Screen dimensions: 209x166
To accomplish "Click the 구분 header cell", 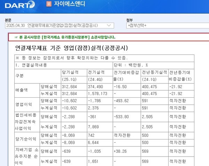I will point(38,76).
